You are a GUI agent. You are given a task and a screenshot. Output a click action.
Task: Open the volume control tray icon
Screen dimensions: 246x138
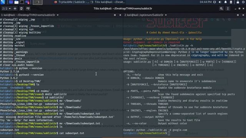220,2
